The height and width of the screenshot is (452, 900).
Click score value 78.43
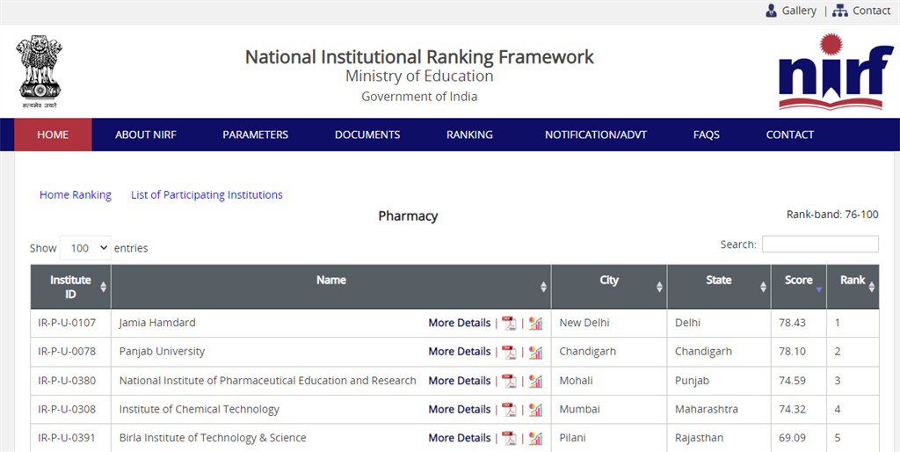pos(792,323)
